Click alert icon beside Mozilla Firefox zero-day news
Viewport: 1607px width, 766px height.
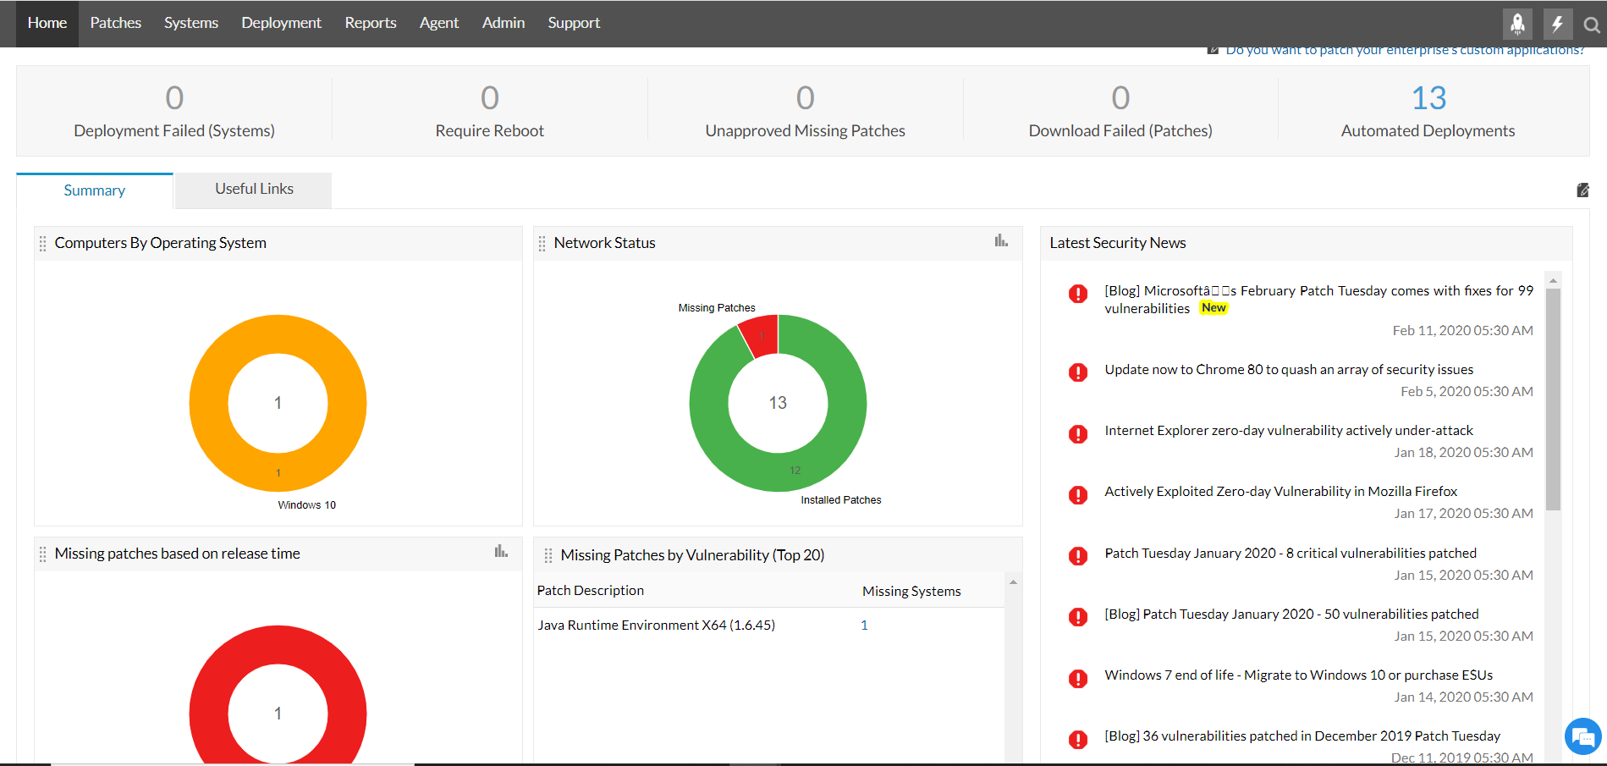coord(1077,495)
